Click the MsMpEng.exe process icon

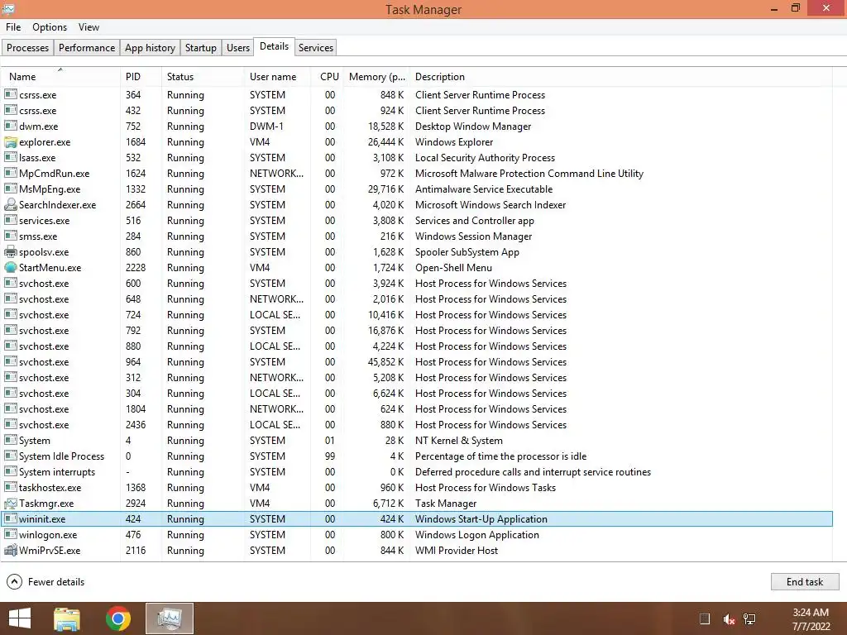10,189
